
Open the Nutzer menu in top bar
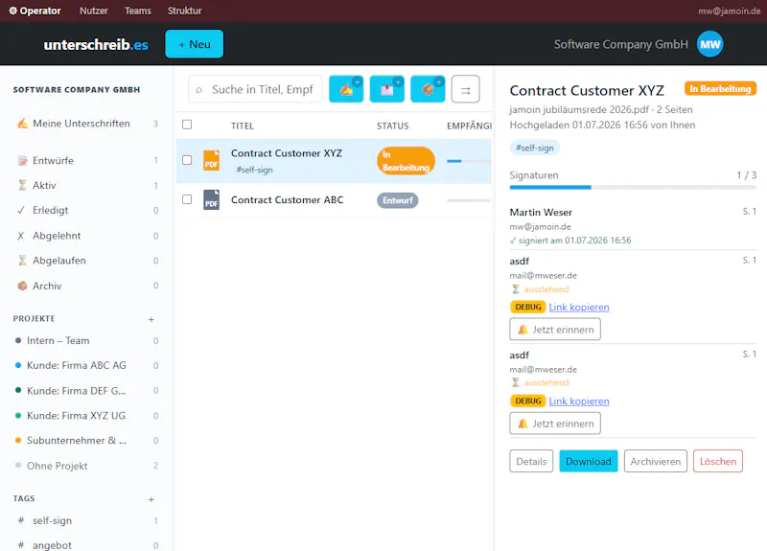click(93, 11)
